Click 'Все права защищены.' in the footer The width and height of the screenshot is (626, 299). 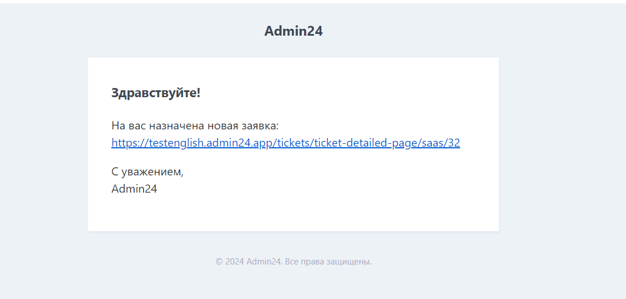[x=329, y=262]
